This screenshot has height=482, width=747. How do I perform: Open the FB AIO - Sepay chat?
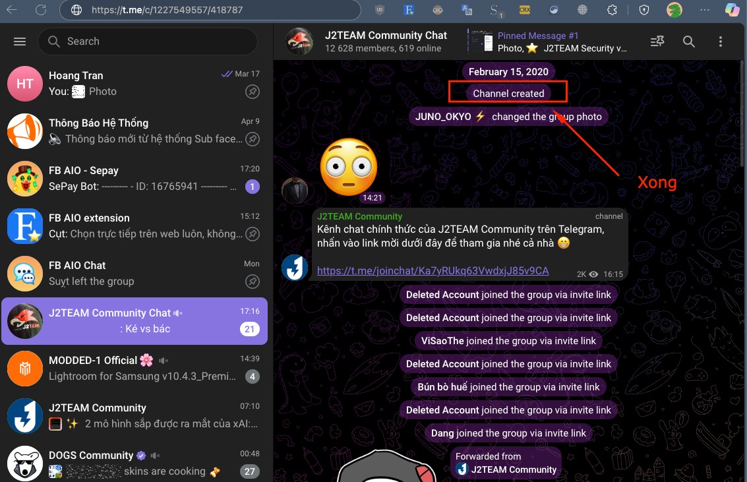point(134,179)
